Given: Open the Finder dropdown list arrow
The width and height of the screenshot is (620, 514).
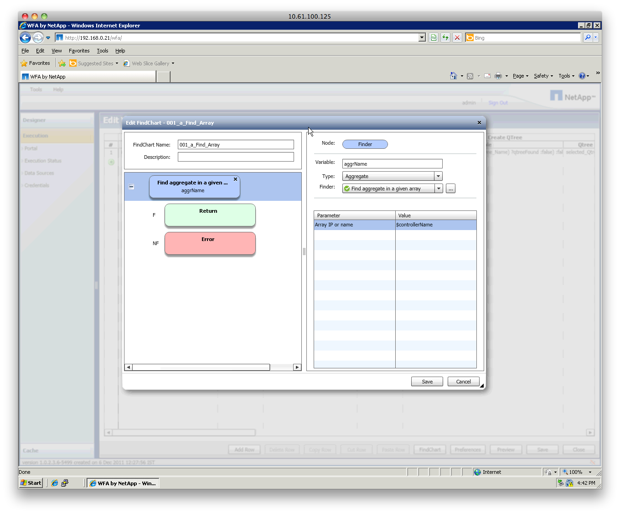Looking at the screenshot, I should coord(438,189).
